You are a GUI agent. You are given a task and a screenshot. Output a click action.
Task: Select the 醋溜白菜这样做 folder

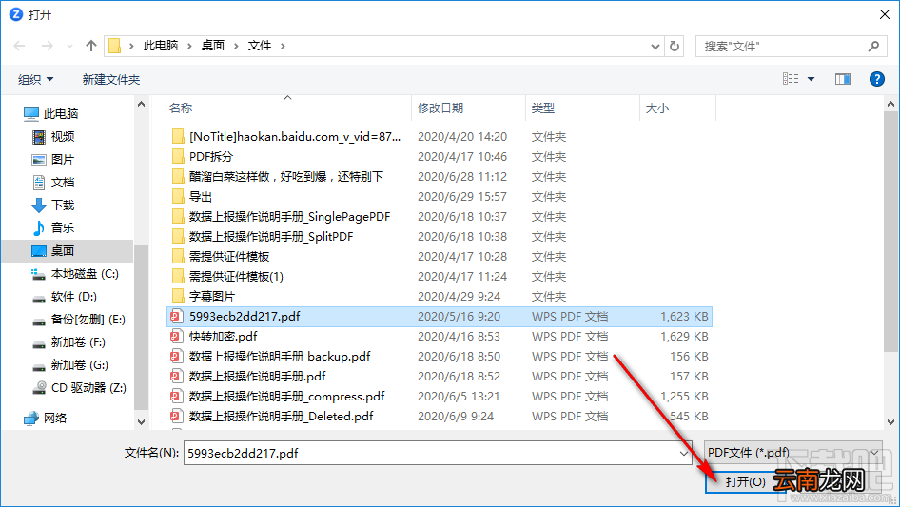[x=285, y=176]
